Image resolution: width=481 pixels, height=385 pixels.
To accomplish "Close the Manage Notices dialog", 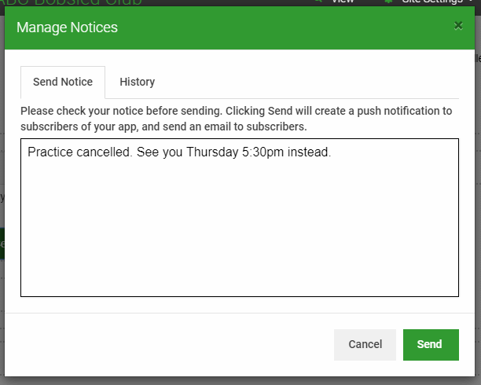I will point(458,26).
